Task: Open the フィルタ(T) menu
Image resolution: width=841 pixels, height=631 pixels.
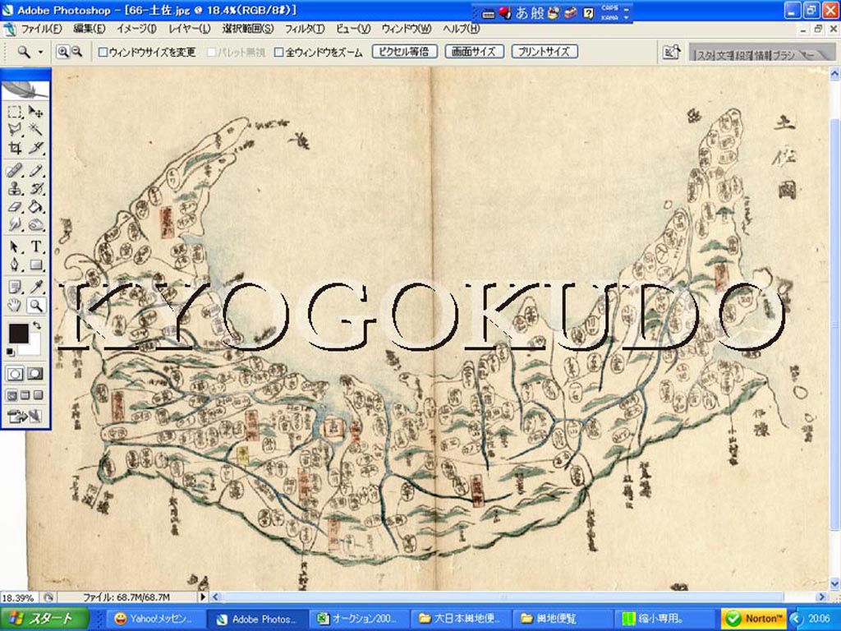Action: (x=304, y=29)
